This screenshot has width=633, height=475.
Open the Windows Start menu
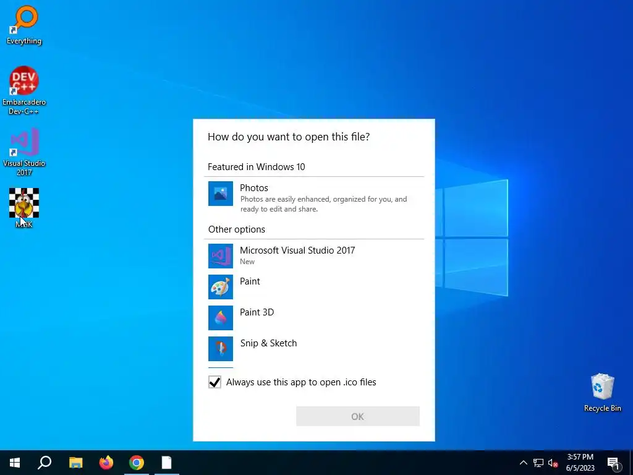click(15, 463)
